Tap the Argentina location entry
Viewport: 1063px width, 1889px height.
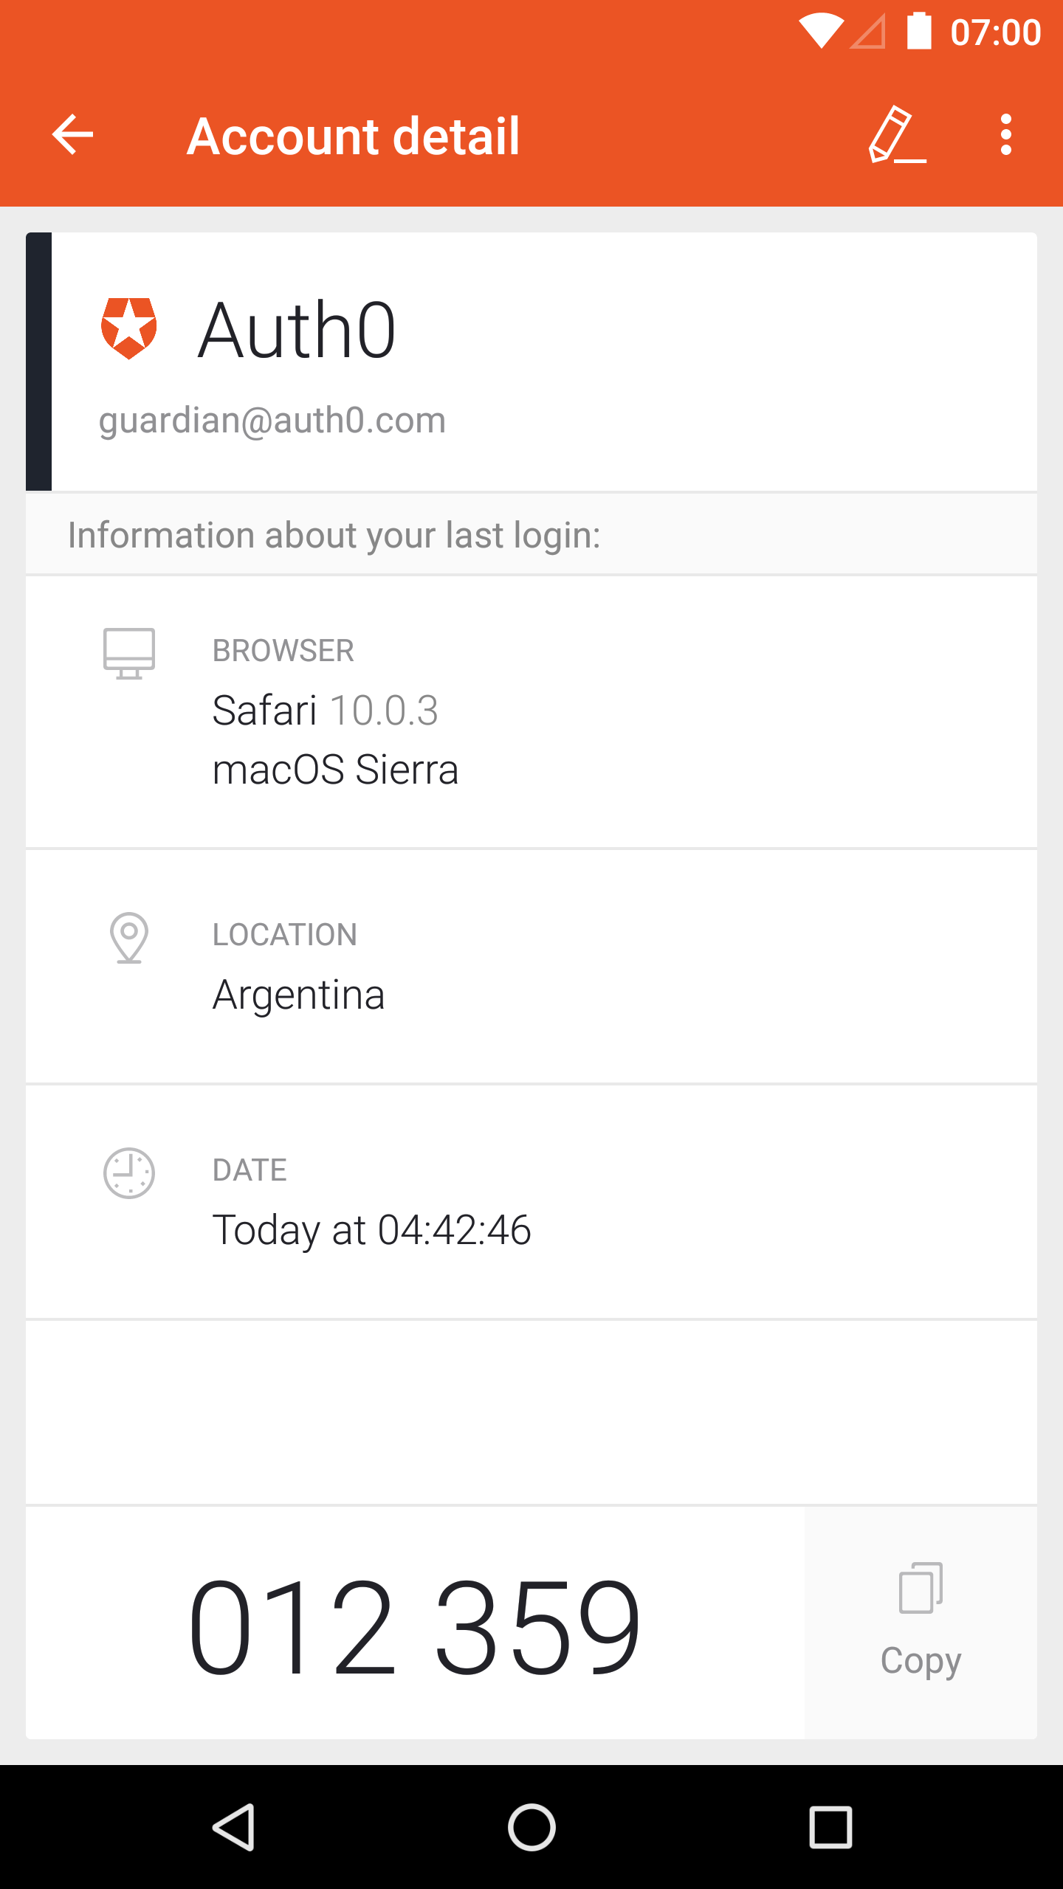299,995
